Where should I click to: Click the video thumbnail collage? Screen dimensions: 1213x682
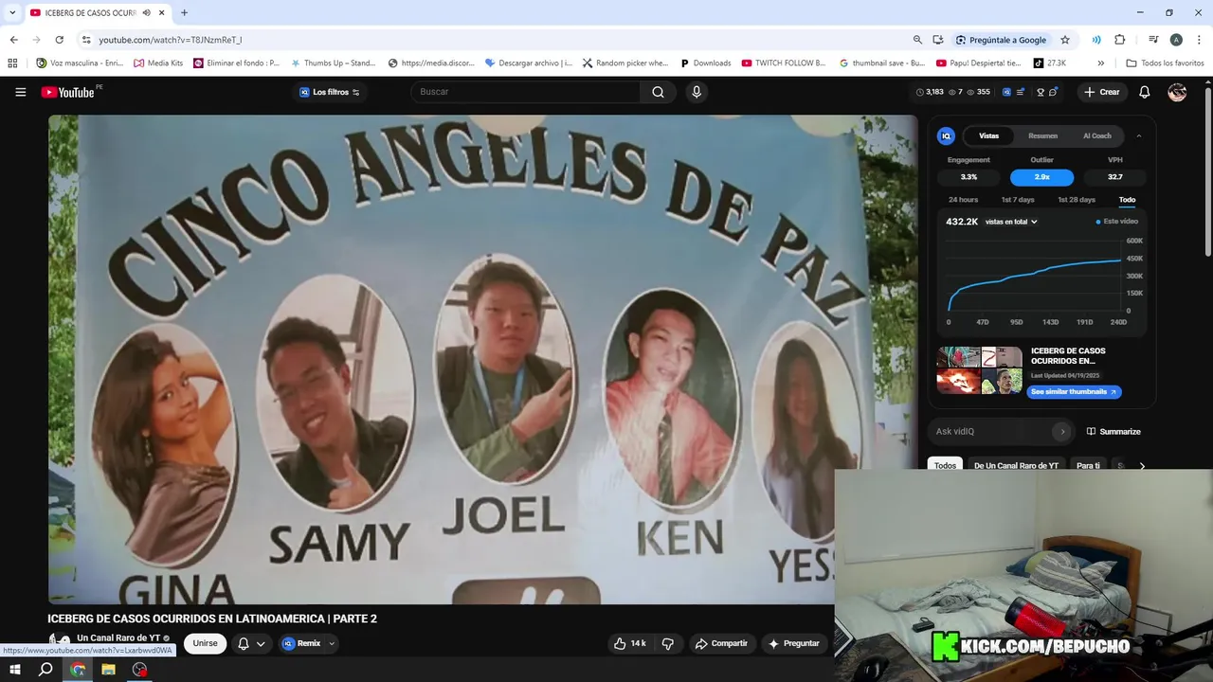point(980,370)
